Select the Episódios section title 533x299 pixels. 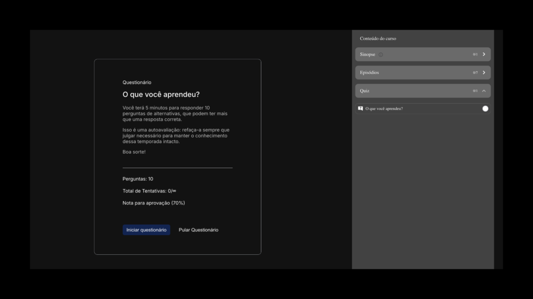click(370, 73)
